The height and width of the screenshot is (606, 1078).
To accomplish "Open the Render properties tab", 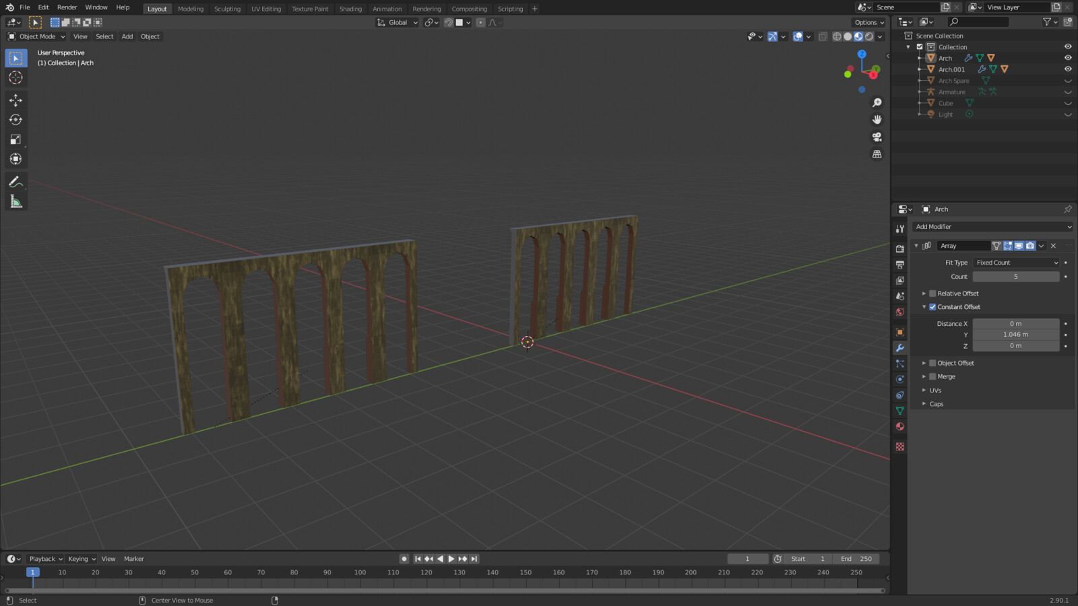I will [900, 248].
